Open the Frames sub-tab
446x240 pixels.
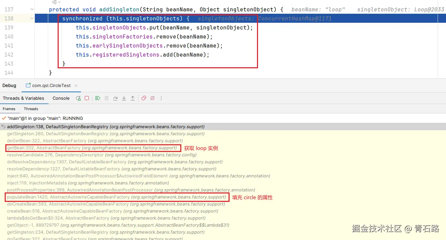9,109
